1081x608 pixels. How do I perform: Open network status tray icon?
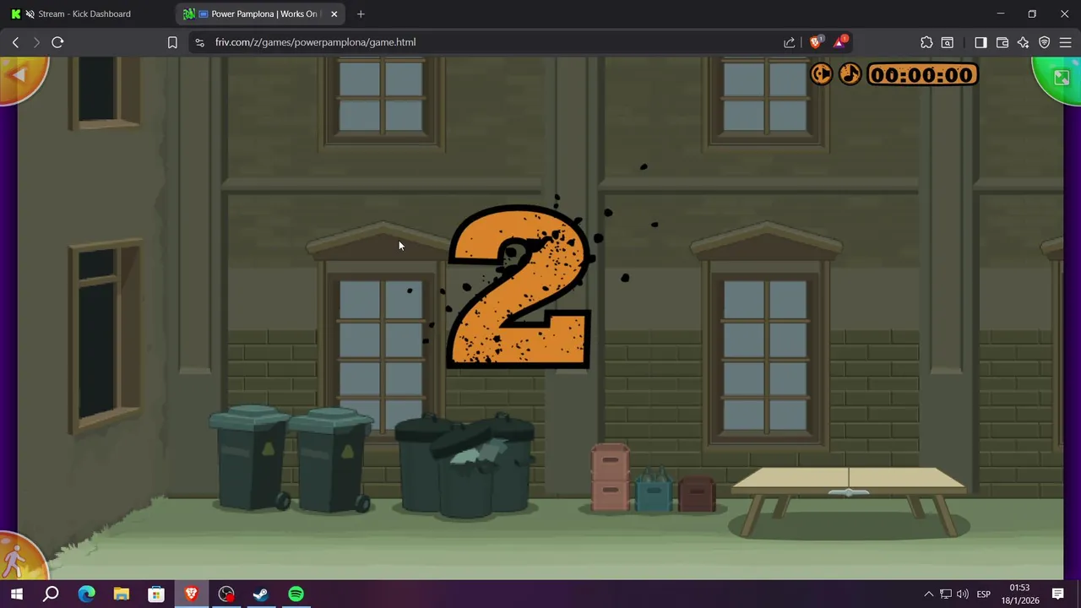946,594
